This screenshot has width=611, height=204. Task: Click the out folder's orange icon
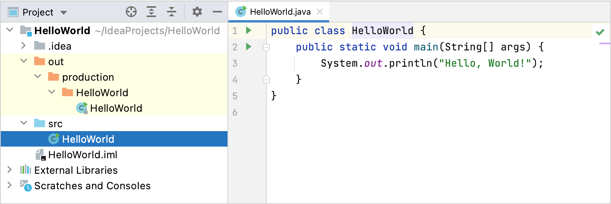[x=40, y=61]
